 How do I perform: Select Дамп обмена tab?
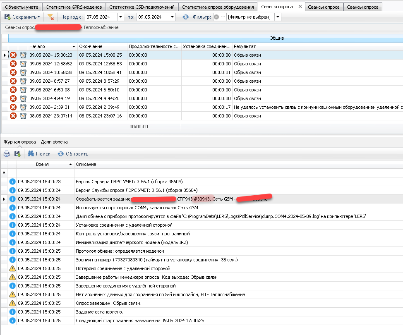54,142
